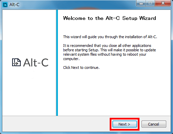Click the white space above the Alt-C logo
This screenshot has height=134, width=173.
[29, 34]
